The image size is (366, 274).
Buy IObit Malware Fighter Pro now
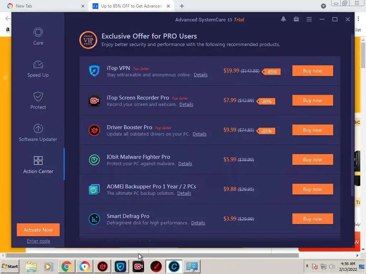click(312, 159)
